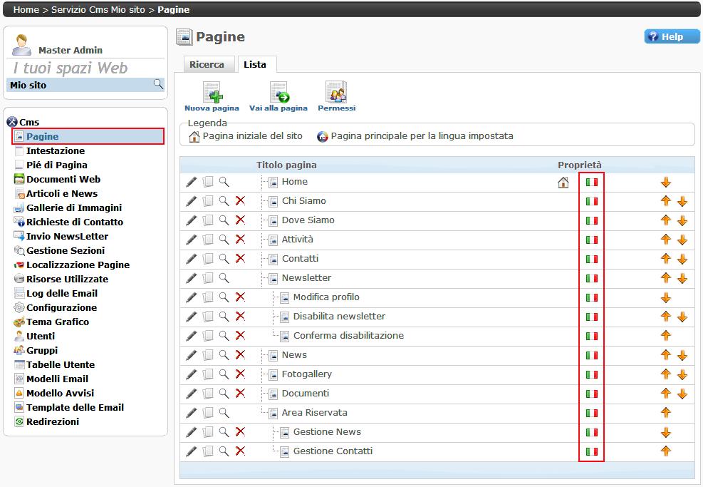Collapse the Newsletter page tree node

[273, 278]
